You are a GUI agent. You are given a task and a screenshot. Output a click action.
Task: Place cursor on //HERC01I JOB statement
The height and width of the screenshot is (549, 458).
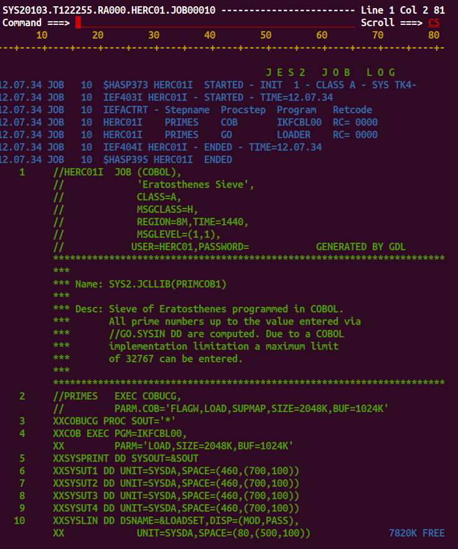point(118,172)
